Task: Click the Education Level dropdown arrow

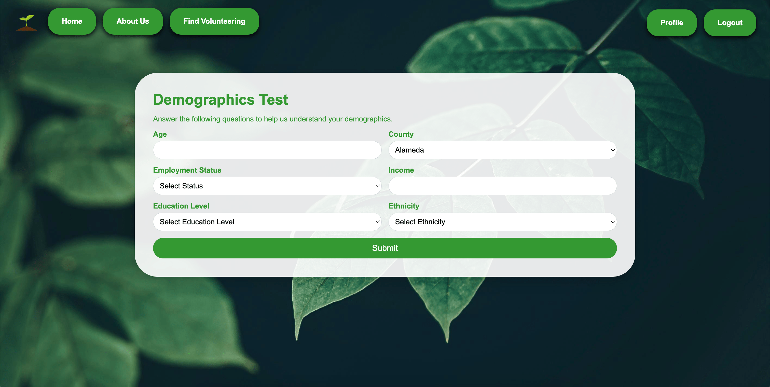Action: [x=377, y=222]
